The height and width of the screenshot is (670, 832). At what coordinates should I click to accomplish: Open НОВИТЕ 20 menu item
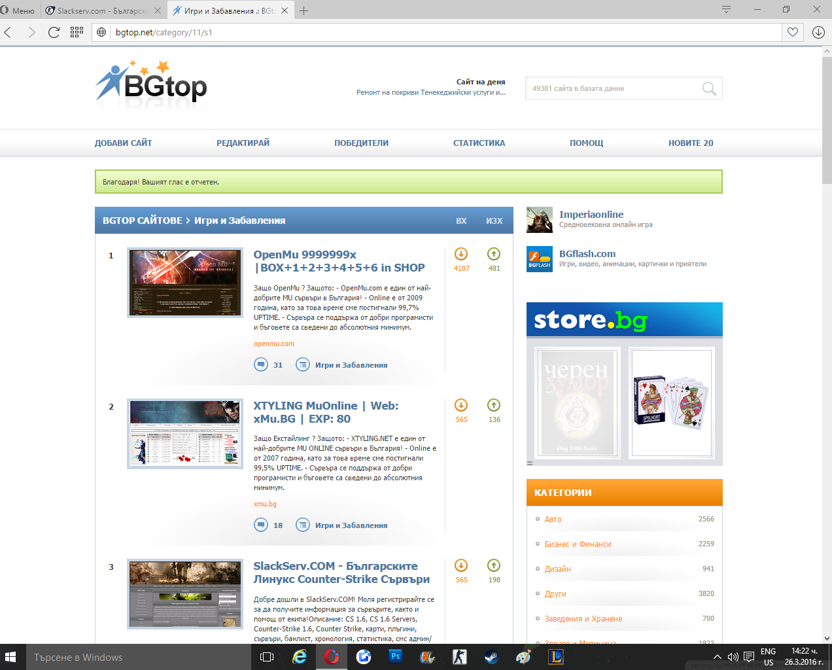pos(691,143)
